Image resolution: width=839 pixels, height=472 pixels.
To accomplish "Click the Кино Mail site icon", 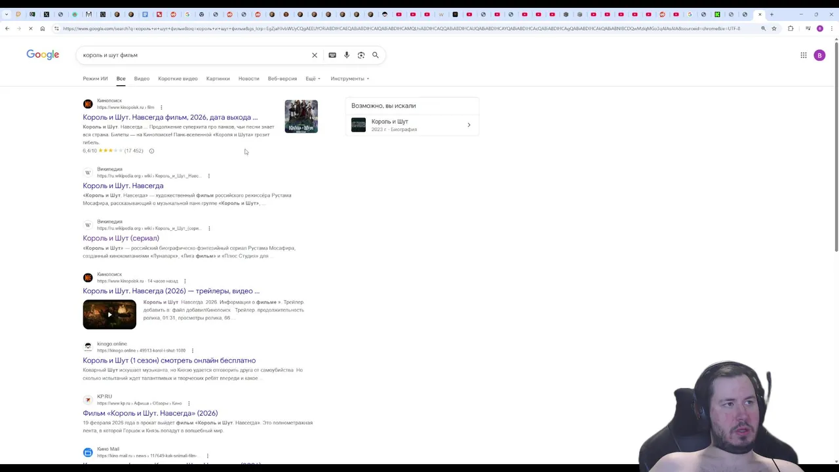I will coord(88,452).
